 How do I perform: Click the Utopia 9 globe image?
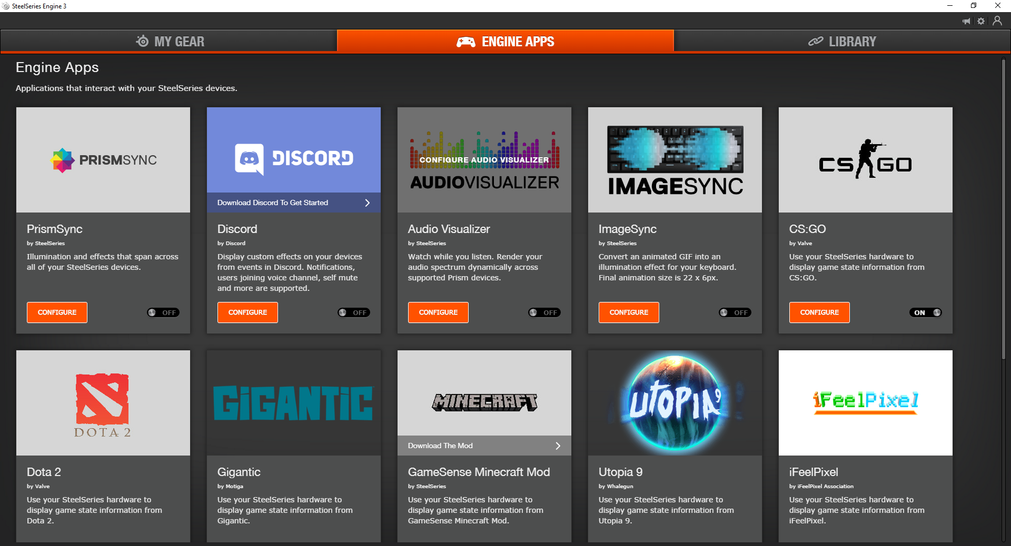coord(675,403)
